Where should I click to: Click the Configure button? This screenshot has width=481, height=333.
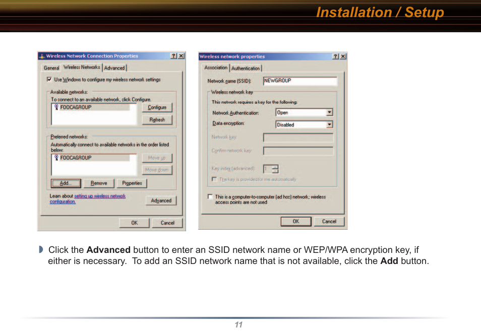click(x=157, y=107)
